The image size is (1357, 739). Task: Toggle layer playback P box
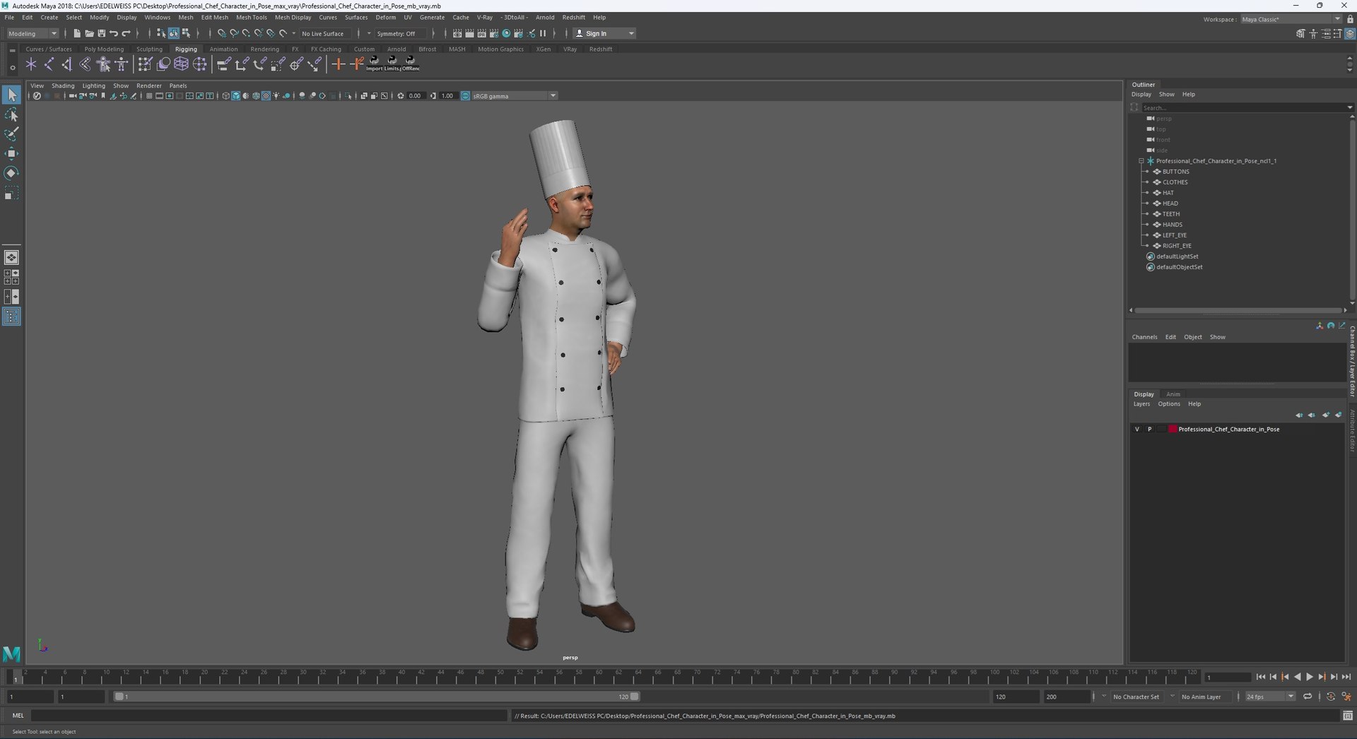(x=1149, y=429)
